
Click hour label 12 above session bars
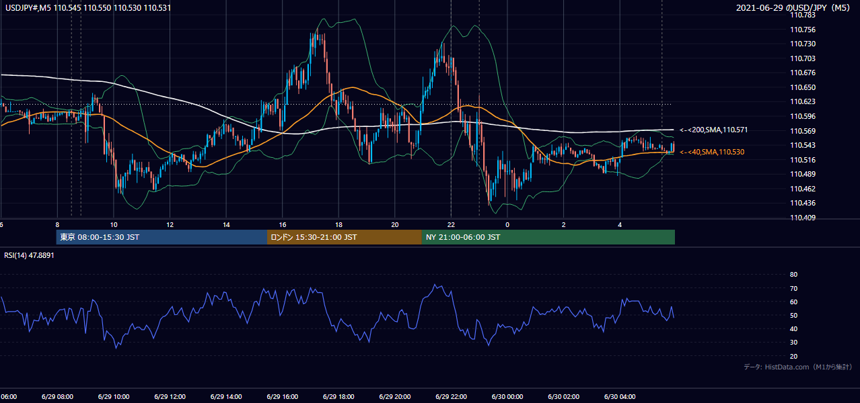pos(170,224)
